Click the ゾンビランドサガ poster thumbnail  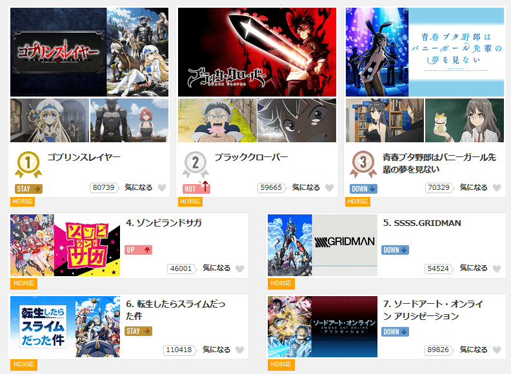65,245
